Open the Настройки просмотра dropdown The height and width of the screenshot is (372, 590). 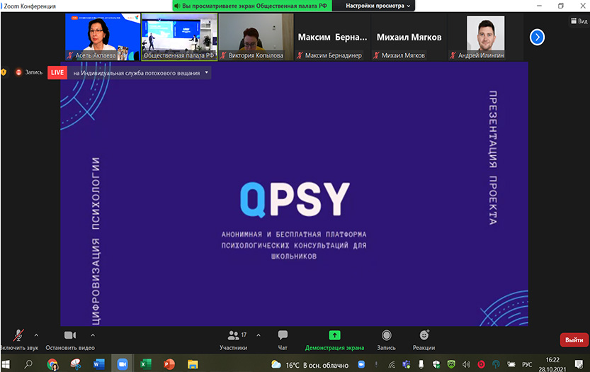click(378, 6)
